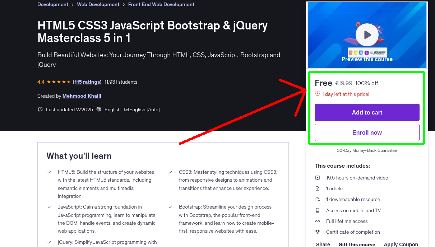The image size is (435, 247).
Task: Click the closed captions icon
Action: [126, 109]
